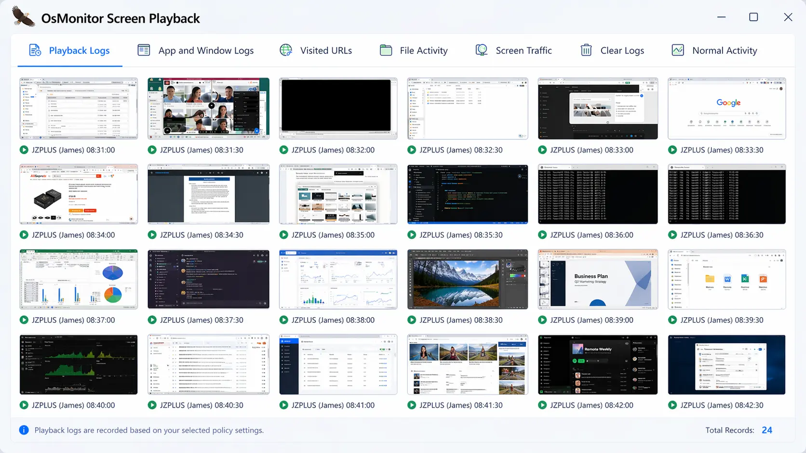Click the play icon beside 08:35:30

pyautogui.click(x=412, y=235)
